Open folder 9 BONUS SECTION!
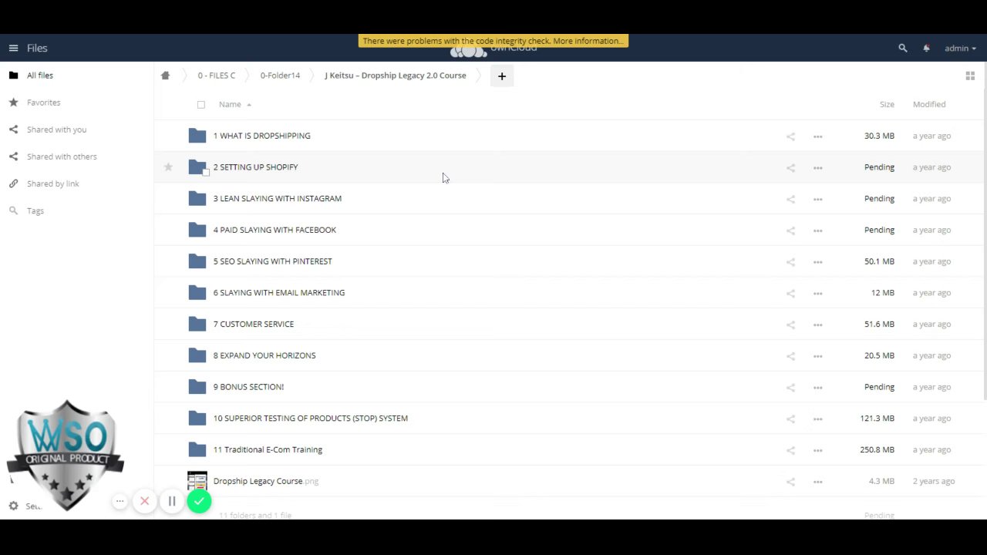This screenshot has width=987, height=555. (248, 387)
